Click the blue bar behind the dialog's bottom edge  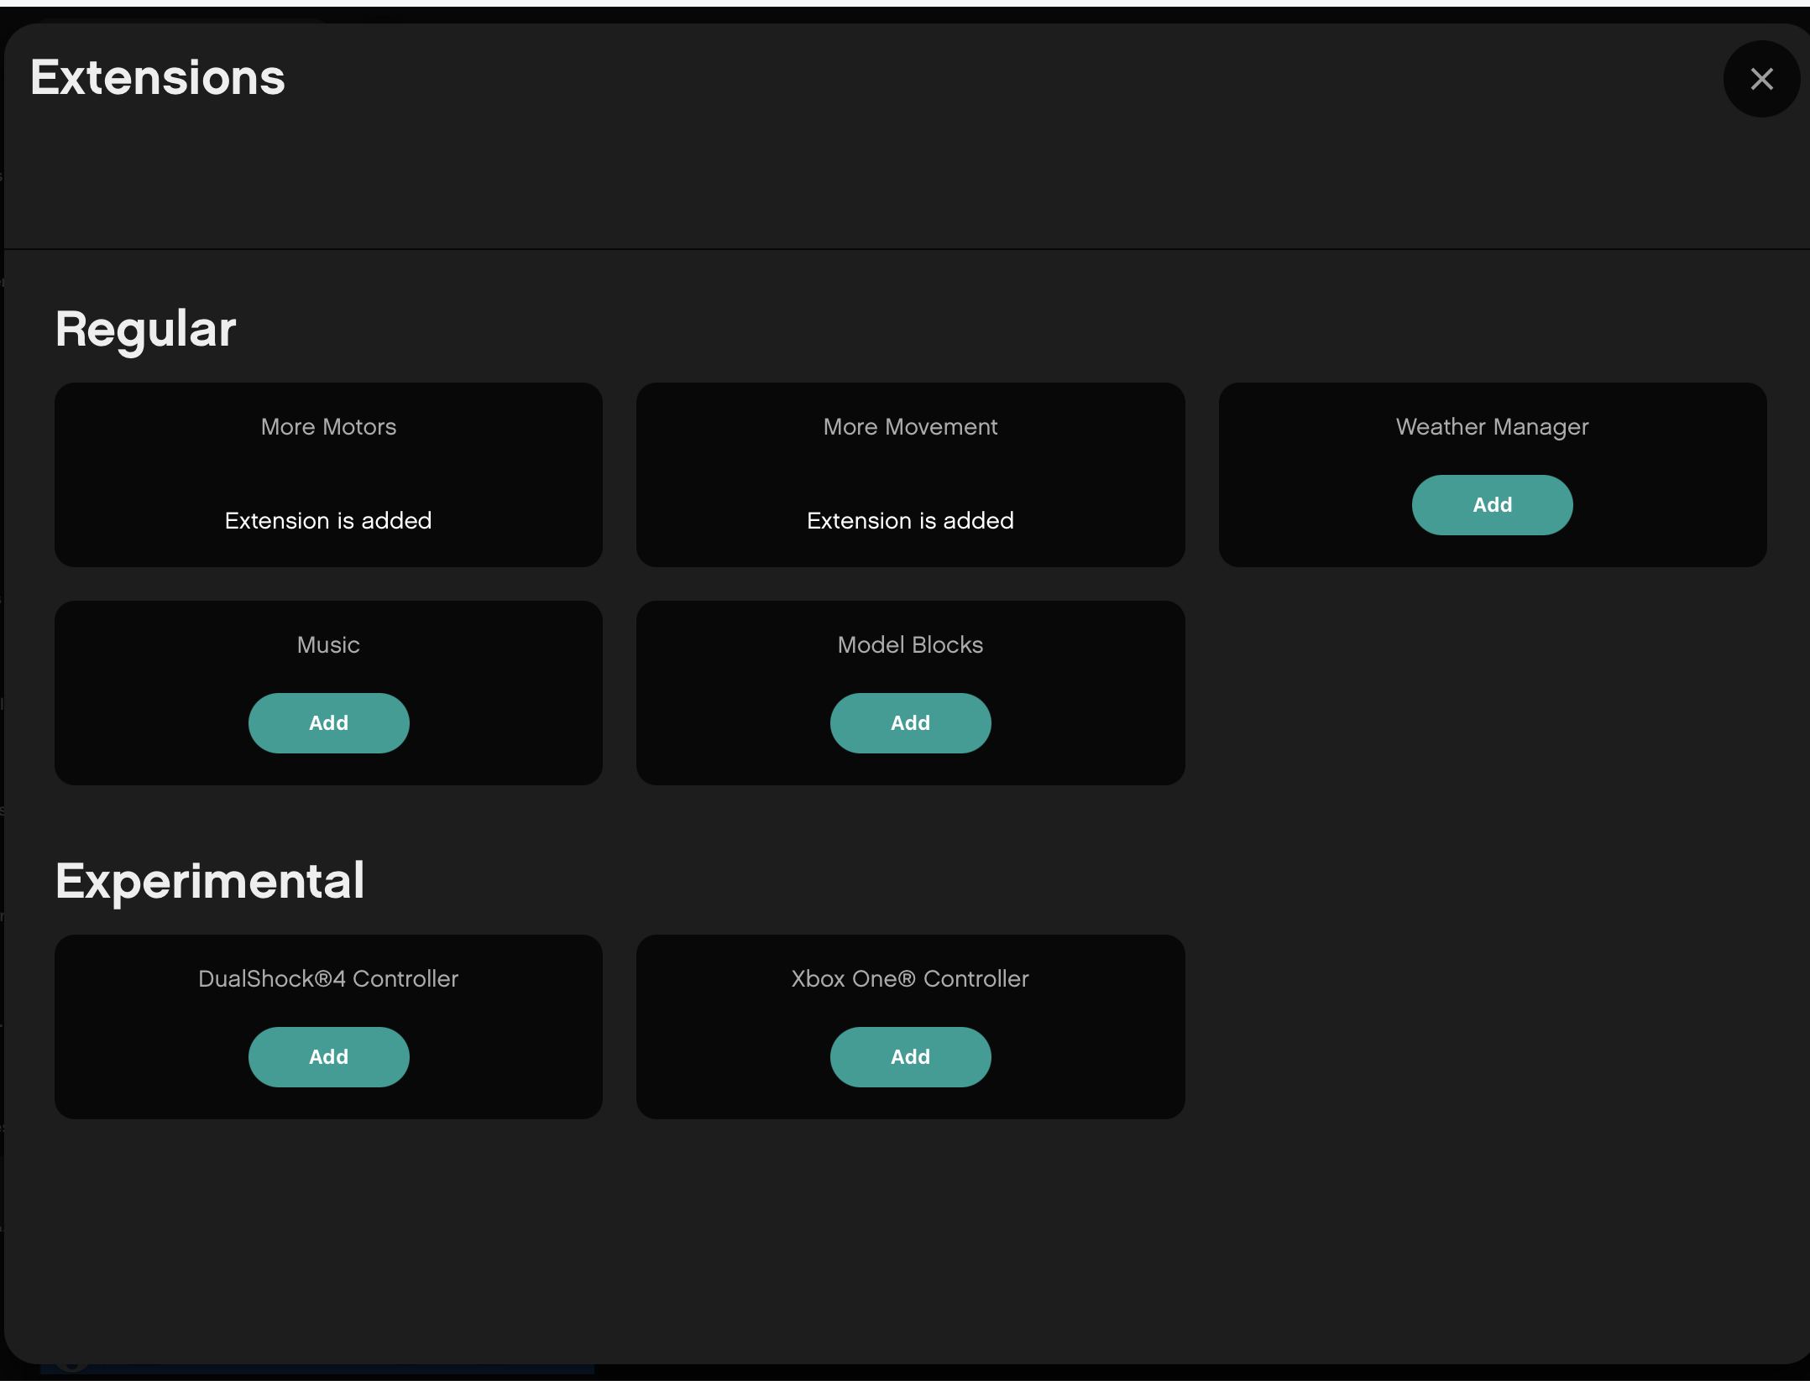click(336, 1369)
